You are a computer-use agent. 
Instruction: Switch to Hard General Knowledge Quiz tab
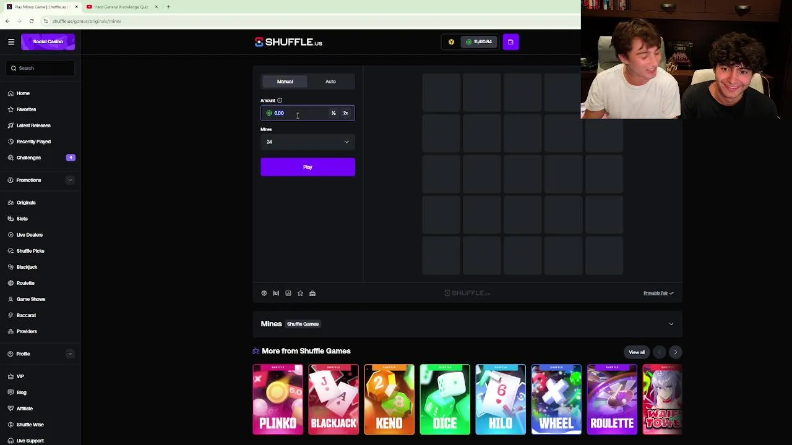(x=121, y=7)
